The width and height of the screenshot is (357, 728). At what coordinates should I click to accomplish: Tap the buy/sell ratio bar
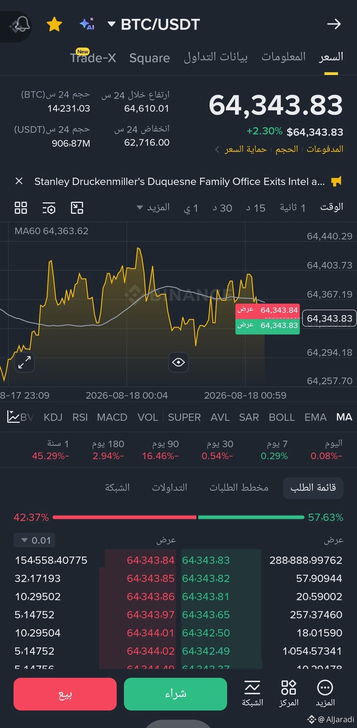[x=178, y=517]
